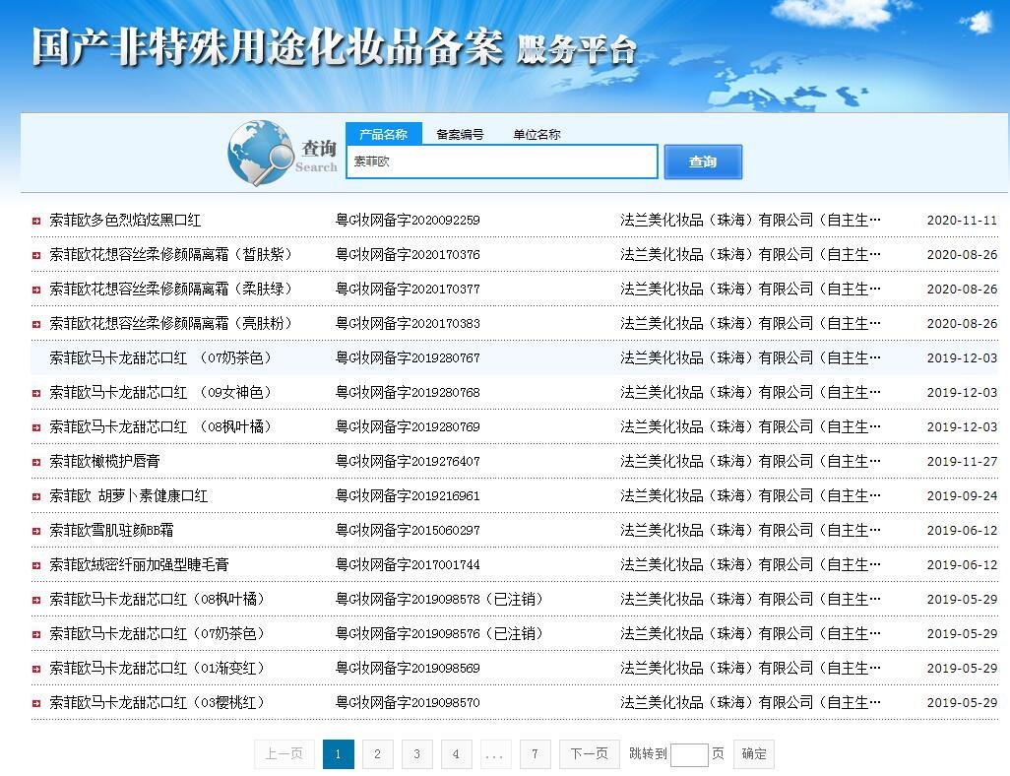
Task: Switch to the 备案编号 search tab
Action: tap(460, 134)
